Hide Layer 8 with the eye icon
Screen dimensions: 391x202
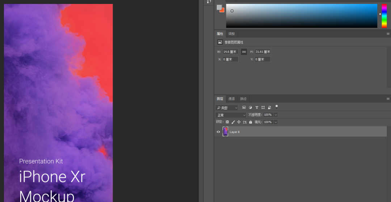pos(218,132)
